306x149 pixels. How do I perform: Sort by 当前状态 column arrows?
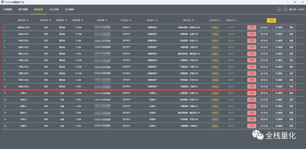coord(235,20)
